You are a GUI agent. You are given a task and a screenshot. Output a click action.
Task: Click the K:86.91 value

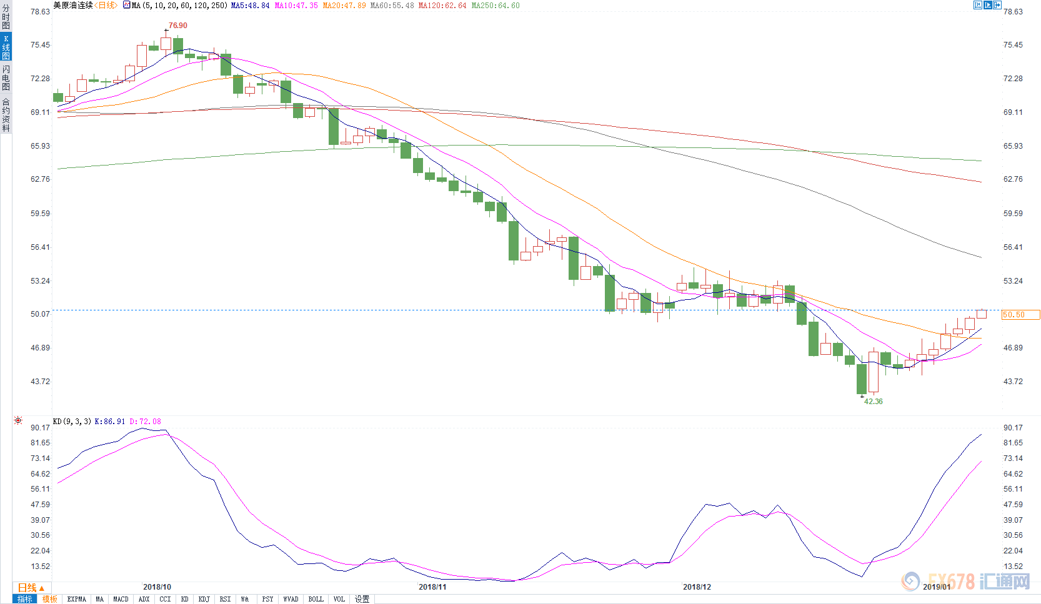(x=110, y=422)
